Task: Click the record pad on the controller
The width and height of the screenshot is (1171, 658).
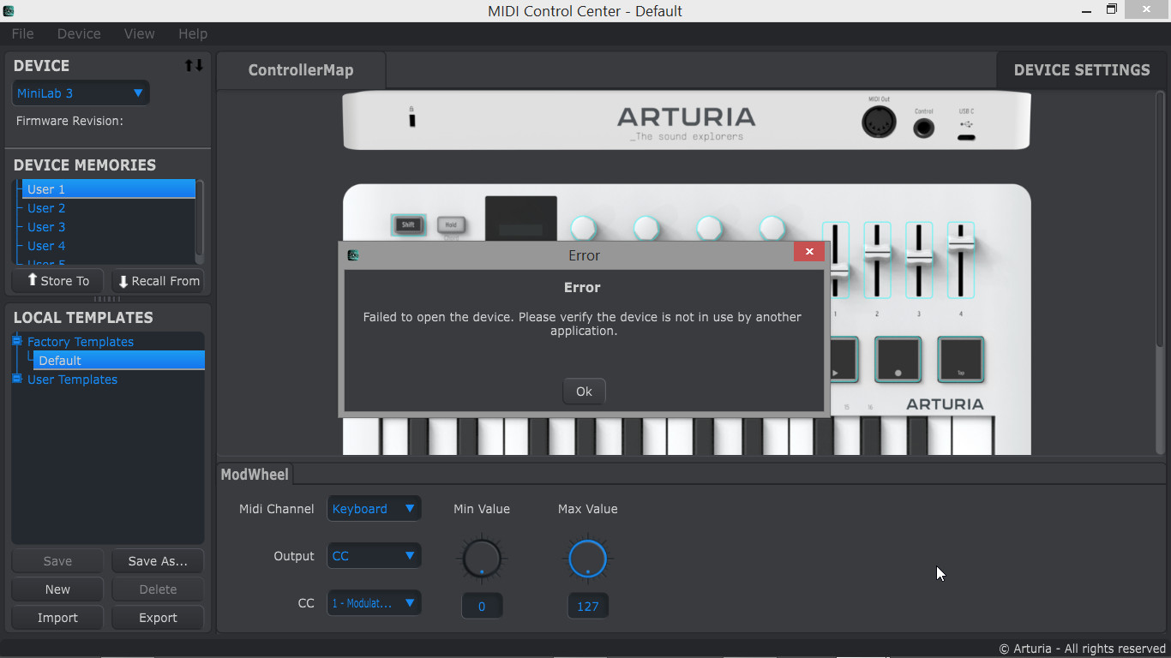Action: coord(898,359)
